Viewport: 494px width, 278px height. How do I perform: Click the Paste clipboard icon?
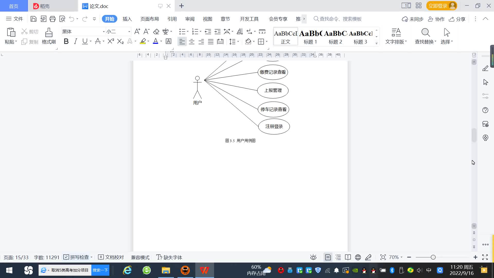(x=11, y=33)
